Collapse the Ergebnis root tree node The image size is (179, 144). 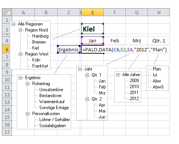point(20,78)
